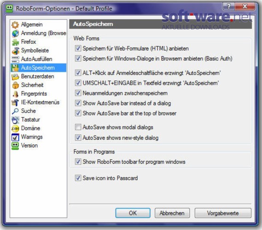The height and width of the screenshot is (230, 262).
Task: Click the Firefox puzzle piece icon
Action: coord(15,42)
